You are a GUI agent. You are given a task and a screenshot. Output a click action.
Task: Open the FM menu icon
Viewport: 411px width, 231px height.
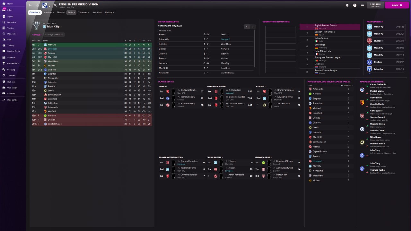[362, 5]
